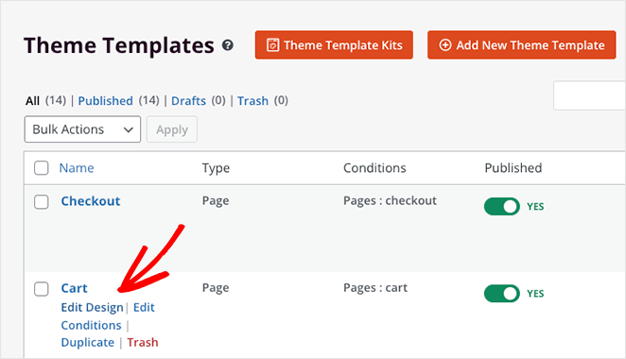Viewport: 626px width, 359px height.
Task: Click the Apply button
Action: coord(172,129)
